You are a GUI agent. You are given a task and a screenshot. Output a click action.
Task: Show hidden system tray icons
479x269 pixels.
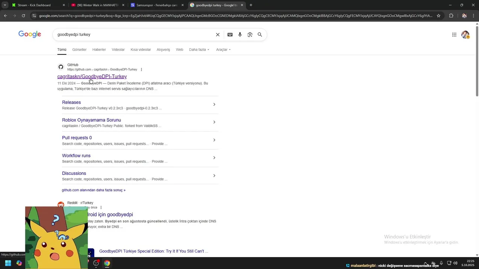pos(425,263)
